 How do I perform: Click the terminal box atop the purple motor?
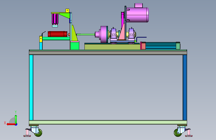[x=139, y=5]
